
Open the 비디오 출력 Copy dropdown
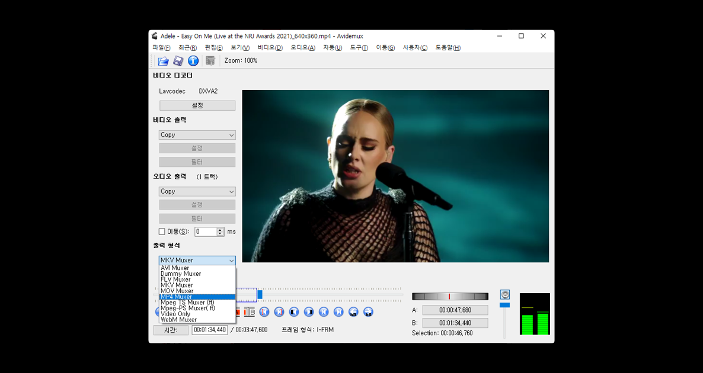tap(197, 135)
